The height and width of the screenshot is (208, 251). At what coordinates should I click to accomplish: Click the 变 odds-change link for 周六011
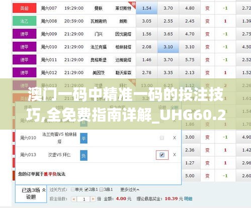207,60
